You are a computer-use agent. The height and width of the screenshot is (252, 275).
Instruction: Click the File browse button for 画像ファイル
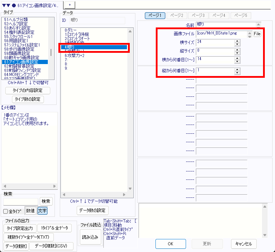coord(257,34)
